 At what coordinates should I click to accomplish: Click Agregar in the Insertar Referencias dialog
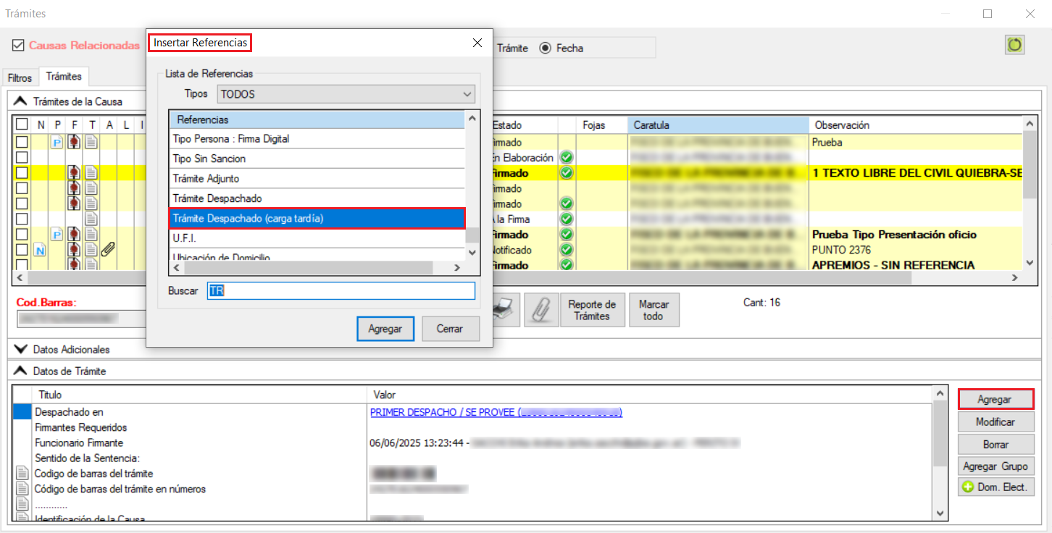(385, 329)
